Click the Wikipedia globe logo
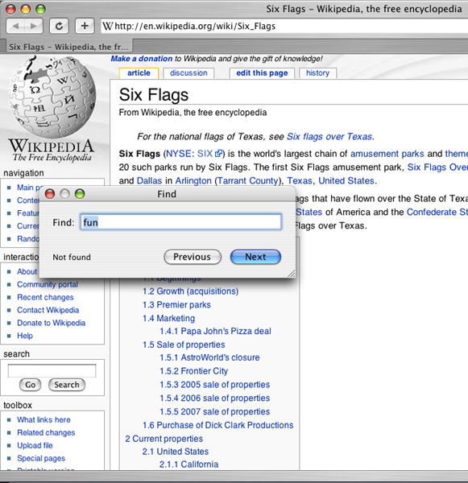Image resolution: width=468 pixels, height=483 pixels. [52, 96]
